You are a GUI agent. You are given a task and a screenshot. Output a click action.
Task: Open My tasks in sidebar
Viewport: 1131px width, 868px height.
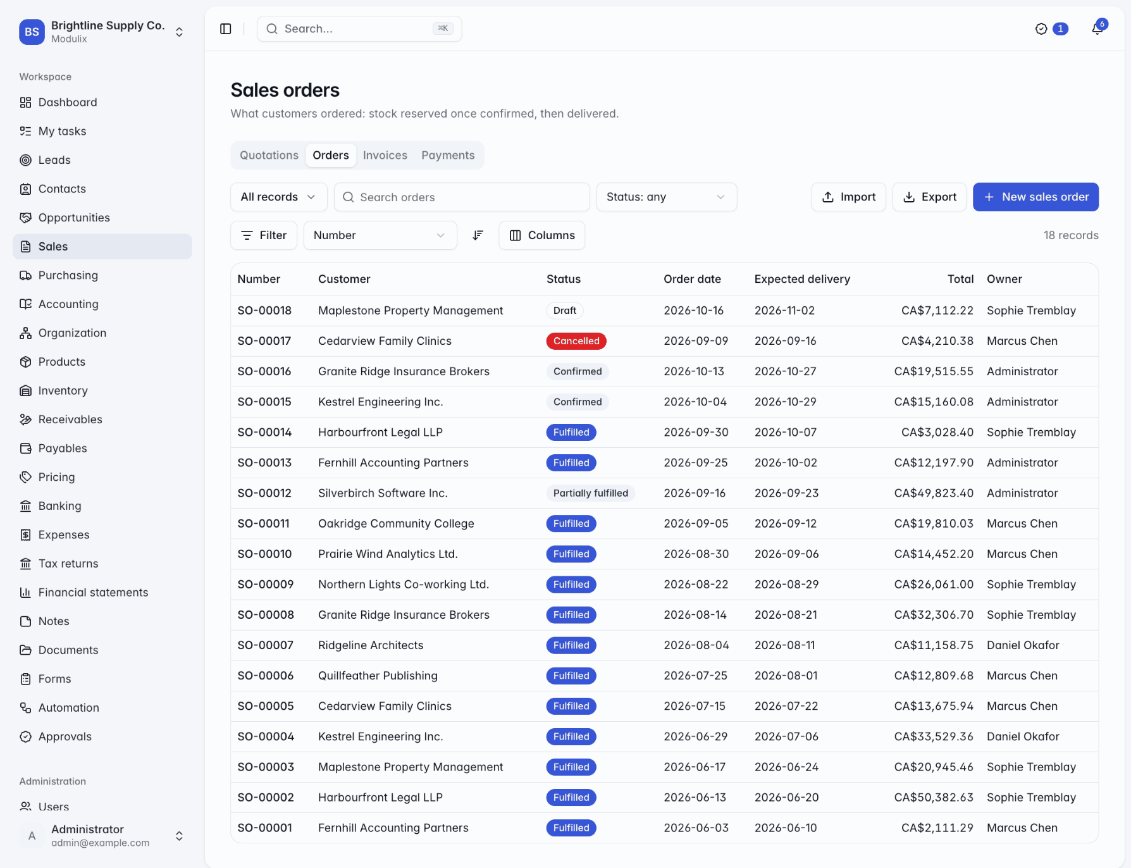(102, 131)
